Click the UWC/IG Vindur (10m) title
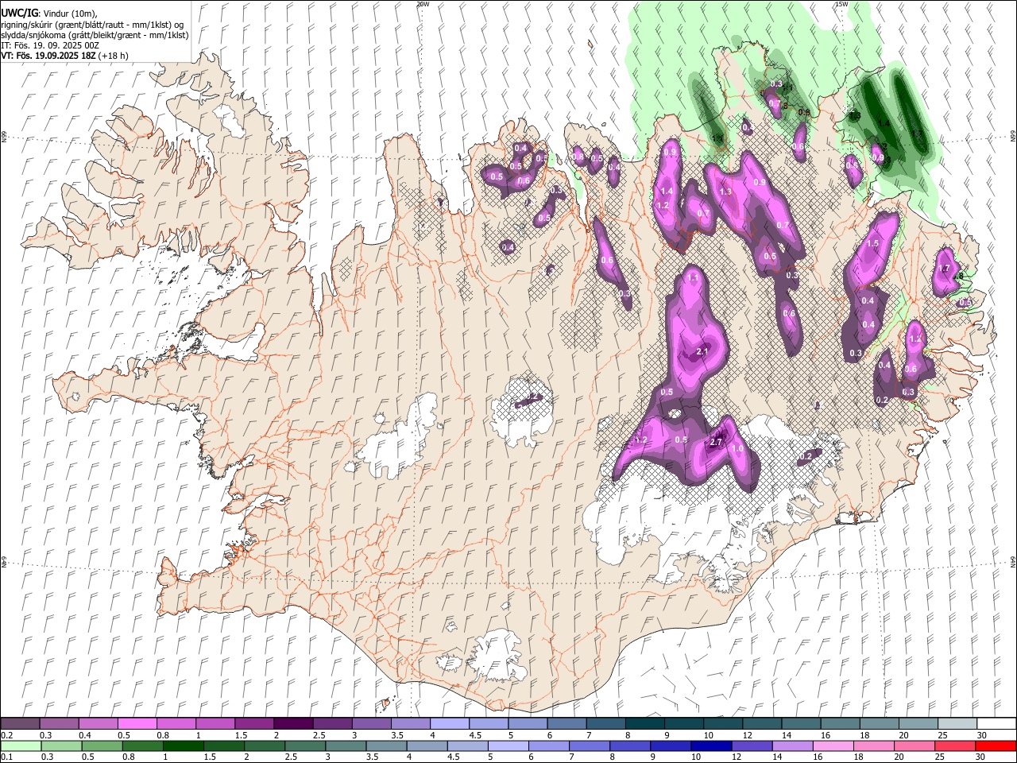 click(48, 14)
